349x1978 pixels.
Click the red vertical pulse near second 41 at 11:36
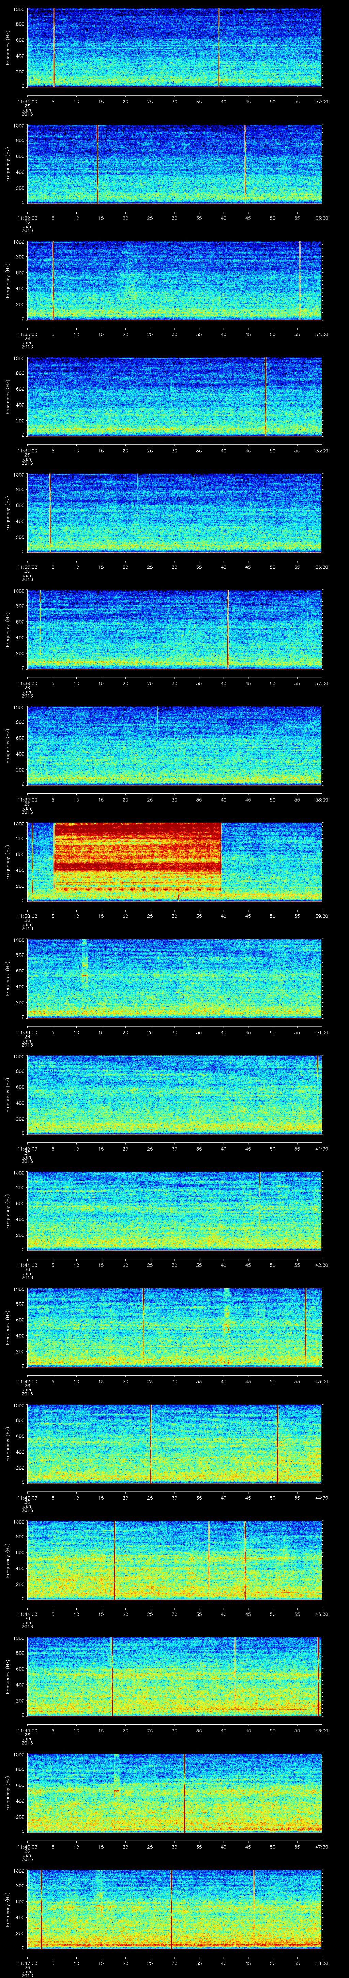coord(228,629)
